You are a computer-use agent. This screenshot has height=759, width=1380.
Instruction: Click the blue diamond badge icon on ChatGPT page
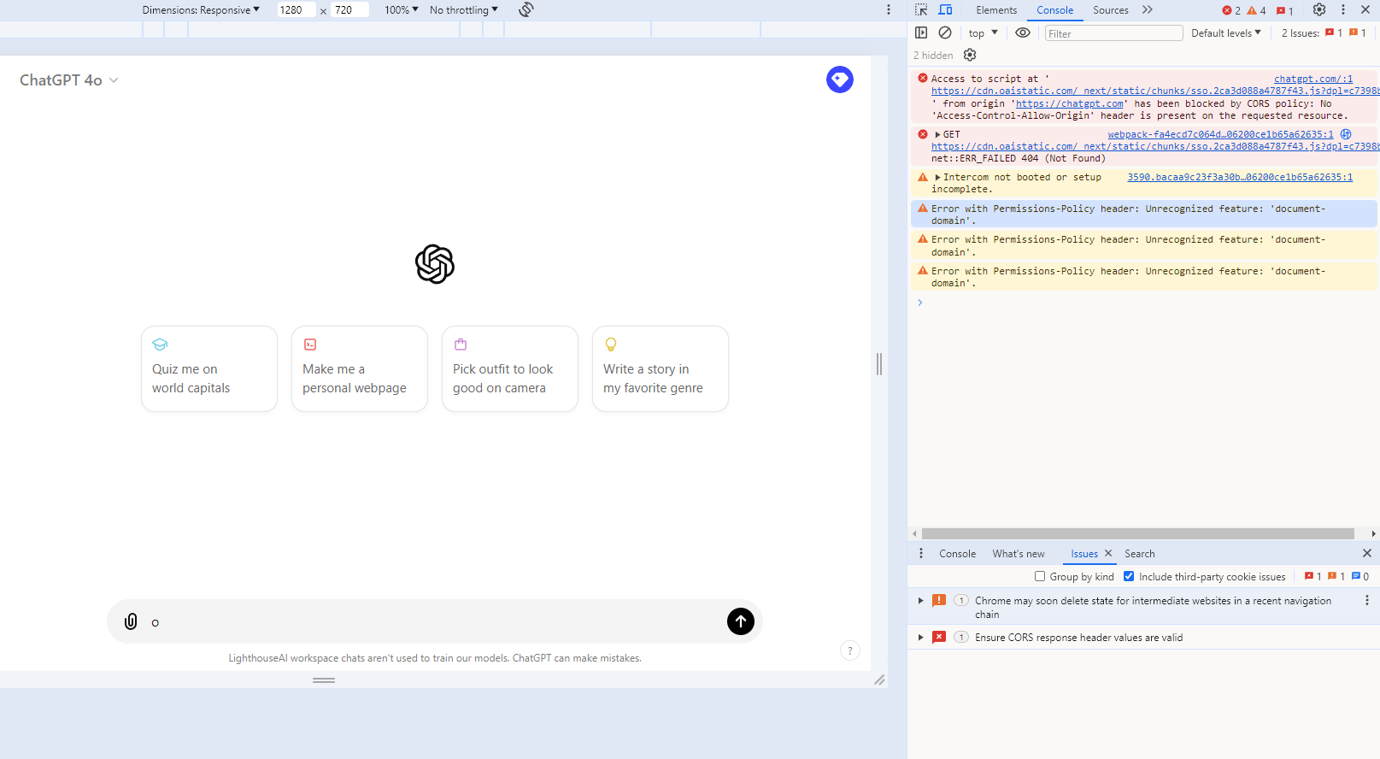point(840,79)
